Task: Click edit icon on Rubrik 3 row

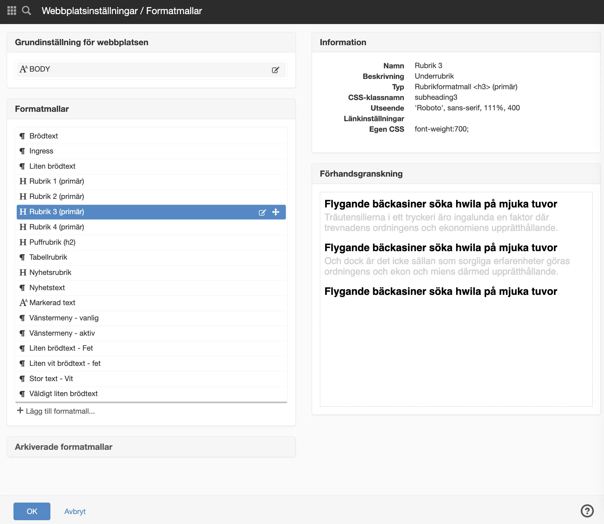Action: coord(262,212)
